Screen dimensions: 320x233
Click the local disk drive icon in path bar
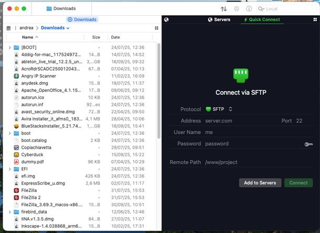tap(8, 28)
